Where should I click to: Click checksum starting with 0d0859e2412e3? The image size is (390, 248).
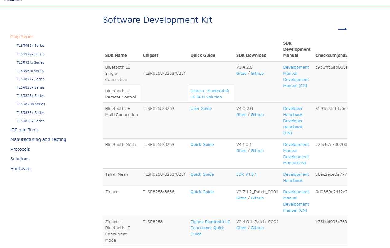[x=331, y=192]
